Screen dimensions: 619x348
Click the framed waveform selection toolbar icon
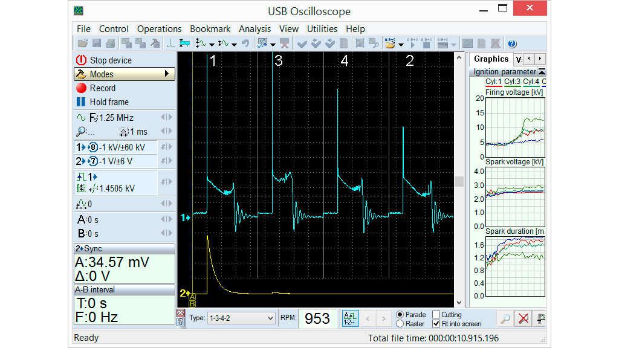[359, 43]
